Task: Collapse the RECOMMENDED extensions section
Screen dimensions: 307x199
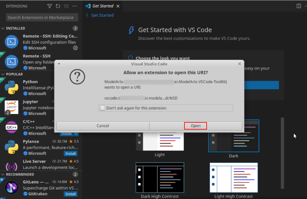Action: click(3, 174)
